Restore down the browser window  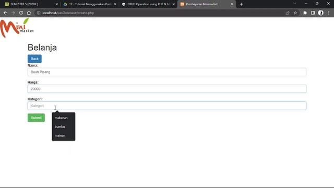(x=317, y=4)
